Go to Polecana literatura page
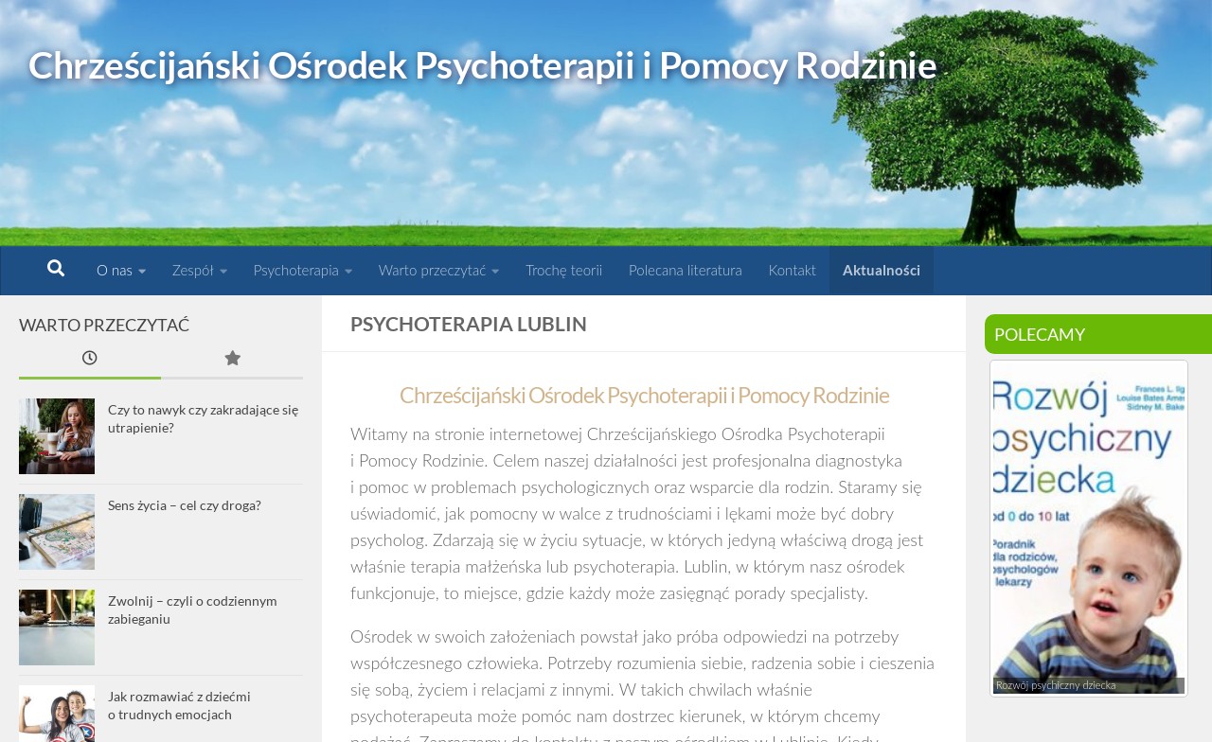Image resolution: width=1212 pixels, height=742 pixels. (685, 271)
